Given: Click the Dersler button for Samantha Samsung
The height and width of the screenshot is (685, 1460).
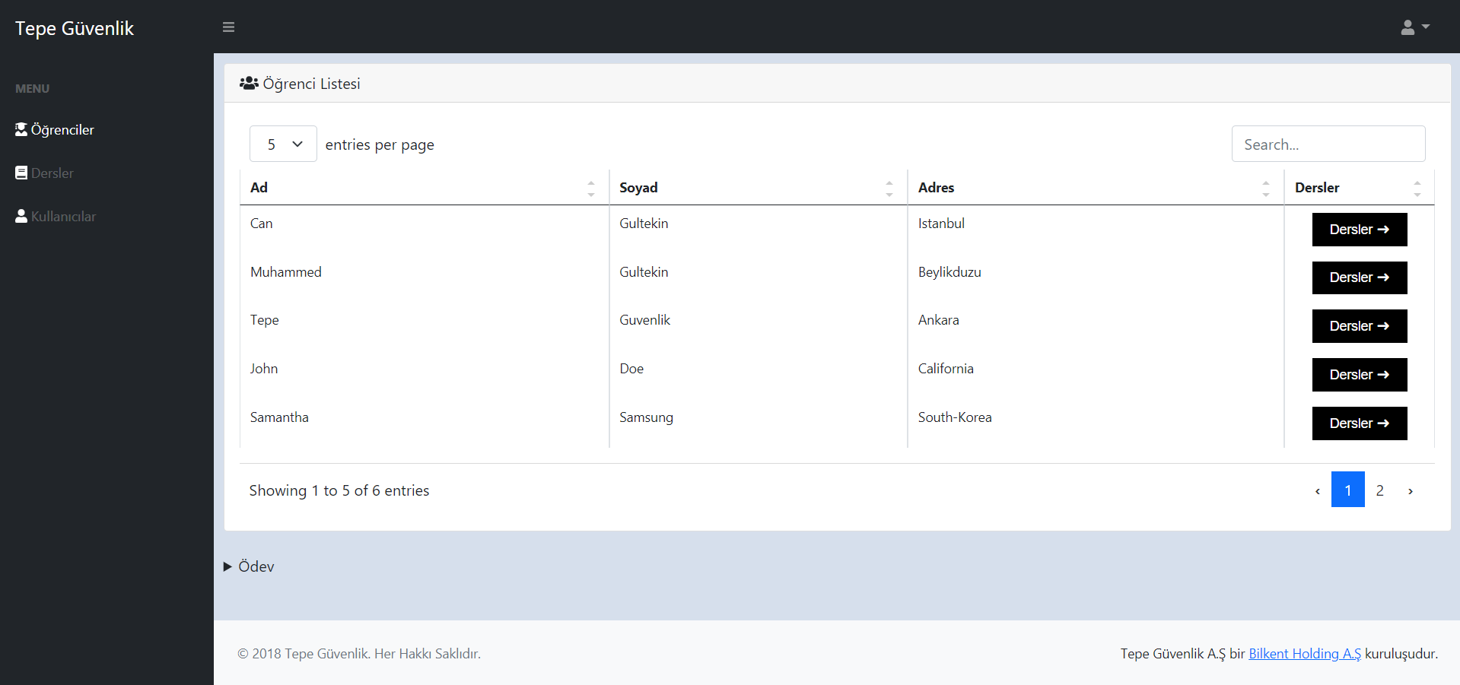Looking at the screenshot, I should coord(1359,423).
